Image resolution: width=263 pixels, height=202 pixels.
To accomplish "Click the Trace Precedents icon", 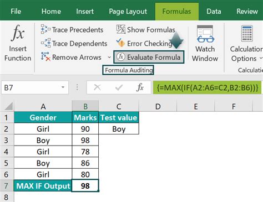I will [x=45, y=29].
